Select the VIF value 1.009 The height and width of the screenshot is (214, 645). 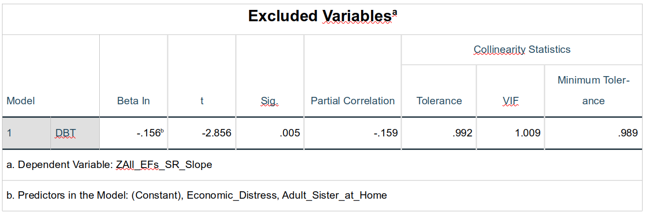[x=527, y=133]
